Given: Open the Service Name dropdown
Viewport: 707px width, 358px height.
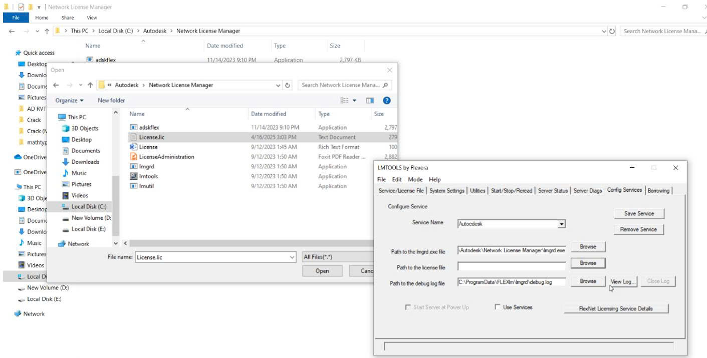Looking at the screenshot, I should click(x=562, y=224).
